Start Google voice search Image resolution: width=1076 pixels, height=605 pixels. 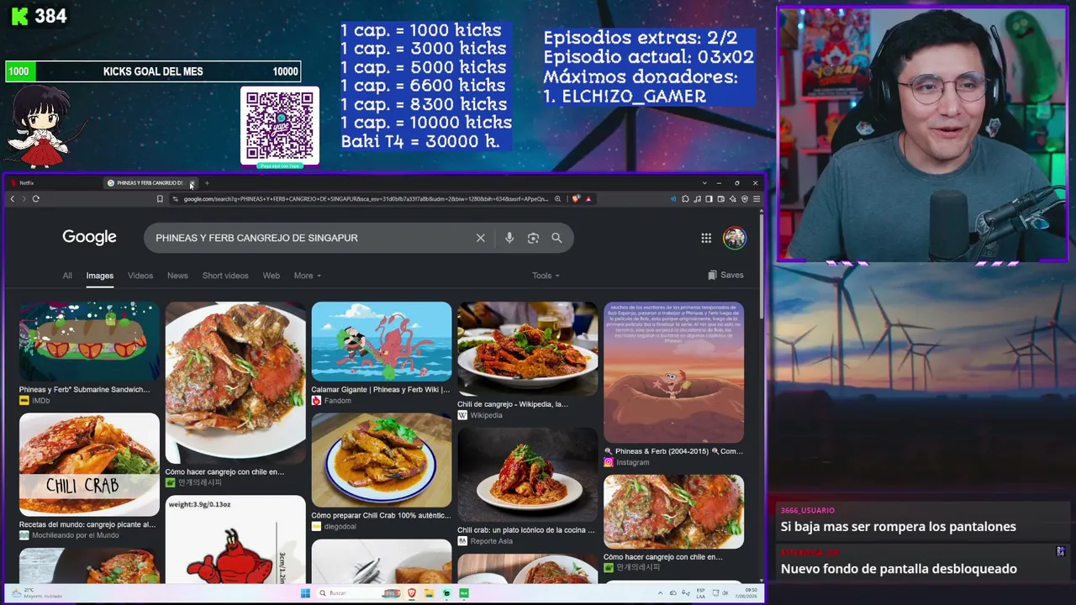509,238
